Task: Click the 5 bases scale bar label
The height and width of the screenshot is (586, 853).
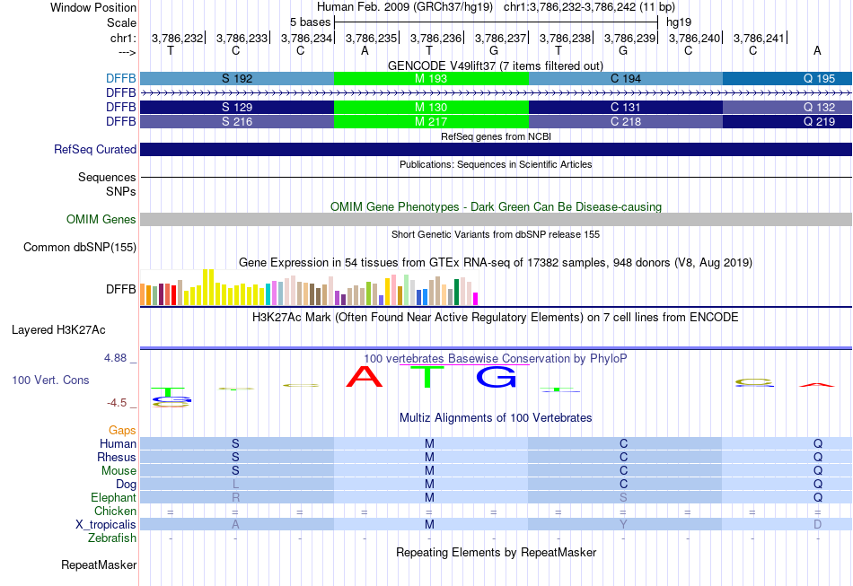Action: click(310, 22)
